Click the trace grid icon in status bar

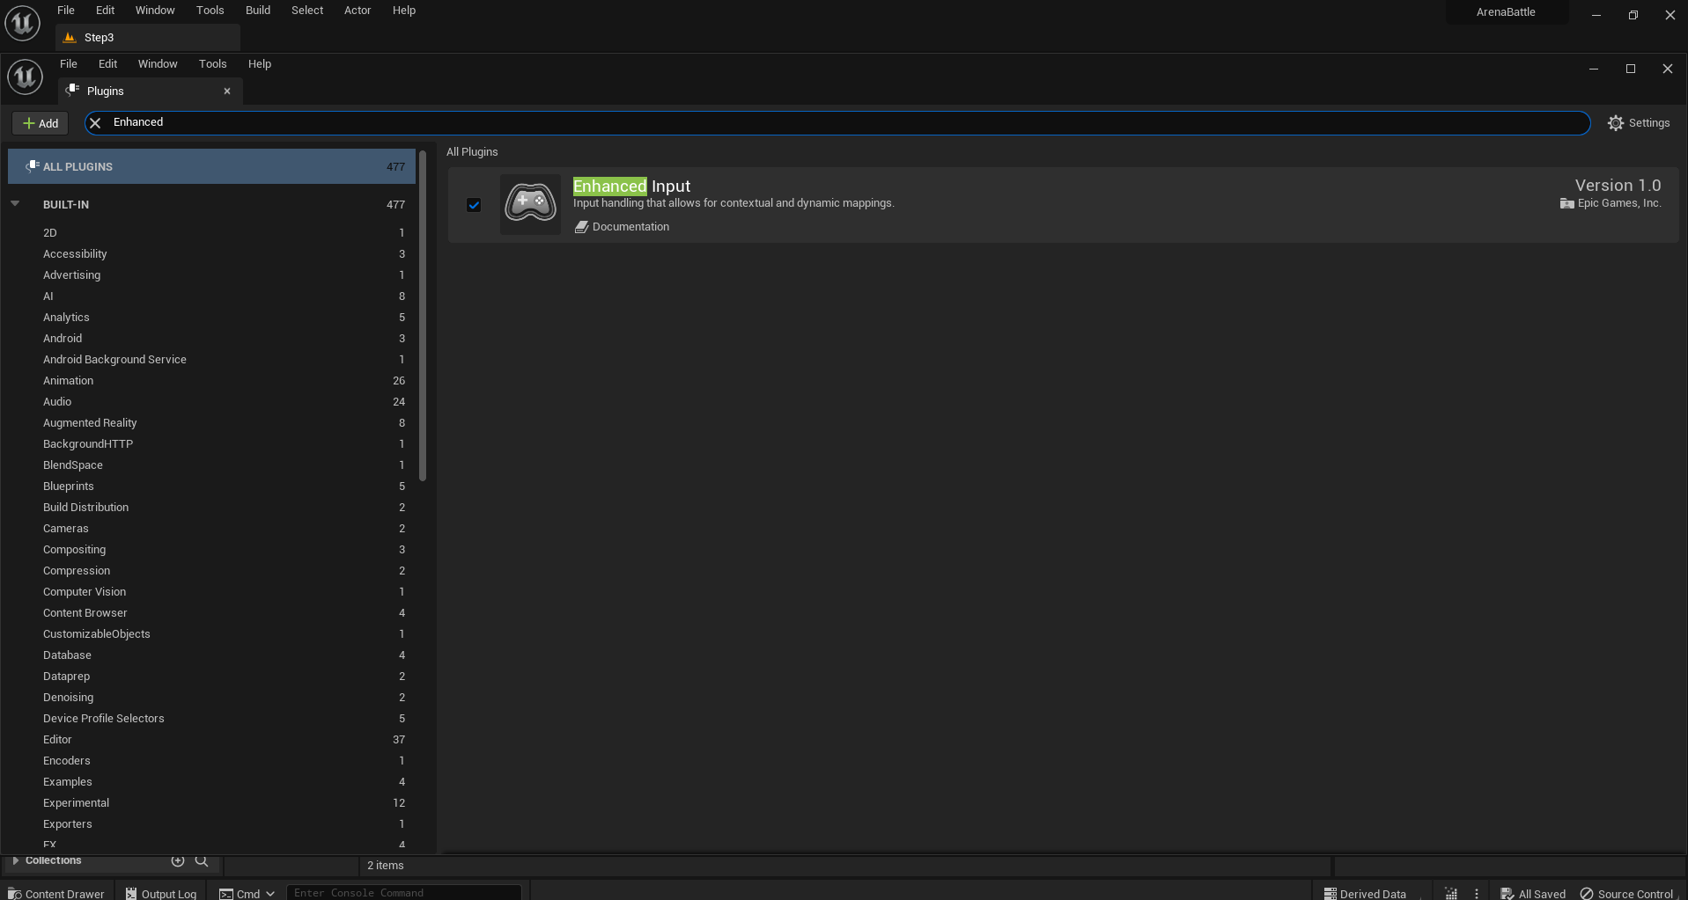pos(1451,893)
